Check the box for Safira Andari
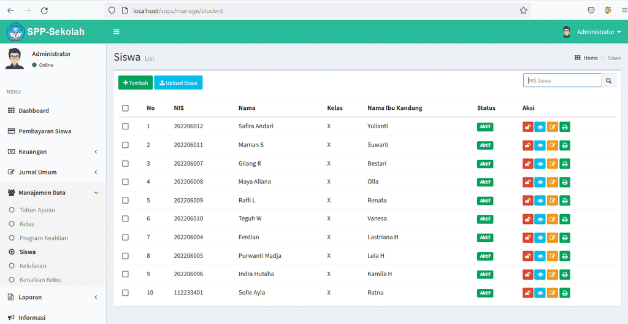Image resolution: width=628 pixels, height=324 pixels. (x=125, y=126)
